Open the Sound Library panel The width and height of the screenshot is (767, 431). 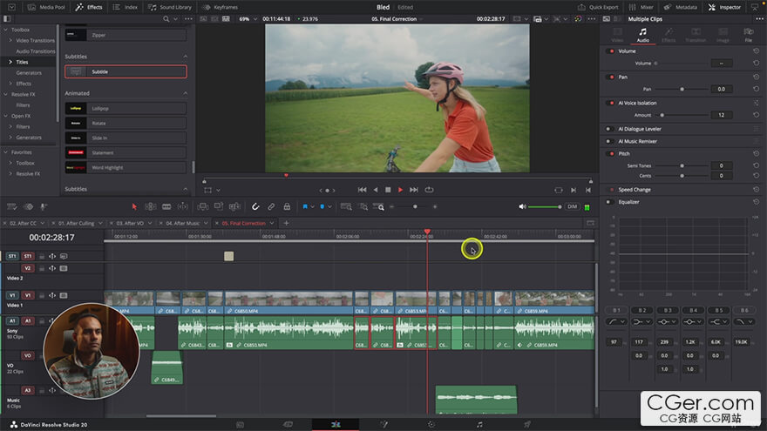pyautogui.click(x=169, y=7)
